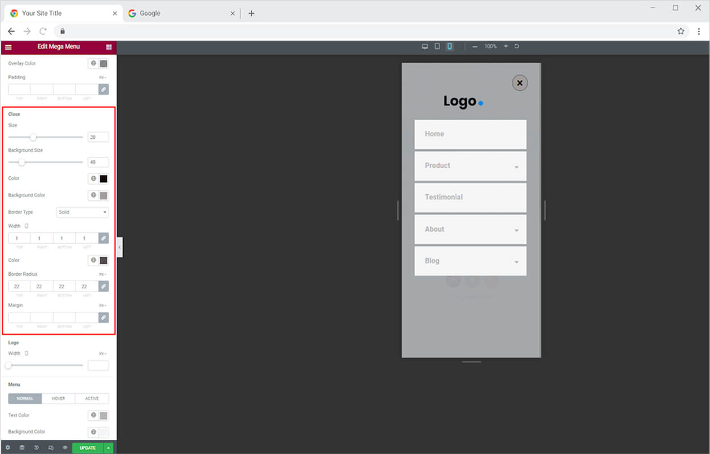Switch to tablet view icon

point(437,46)
